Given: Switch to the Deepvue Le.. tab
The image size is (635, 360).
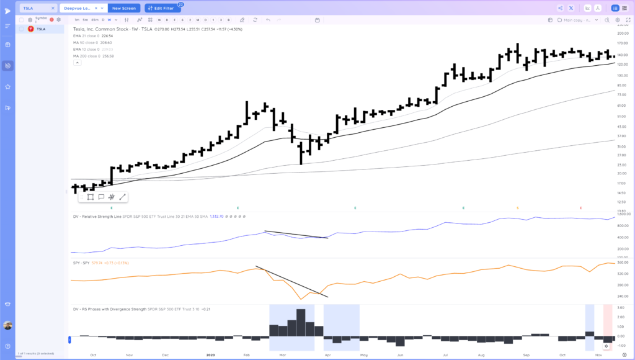Looking at the screenshot, I should [x=84, y=8].
